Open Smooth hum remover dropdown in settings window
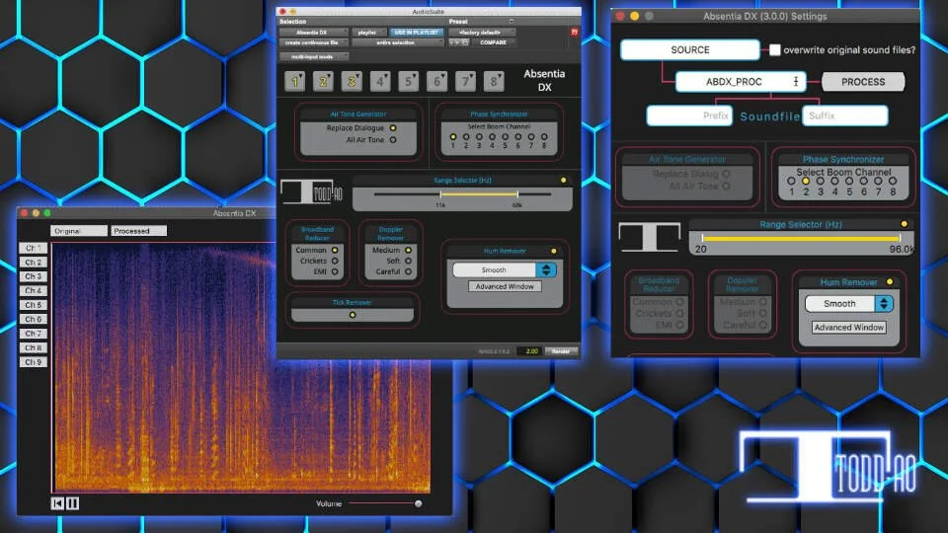 click(x=849, y=303)
